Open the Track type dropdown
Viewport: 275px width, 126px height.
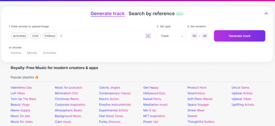coord(171,36)
